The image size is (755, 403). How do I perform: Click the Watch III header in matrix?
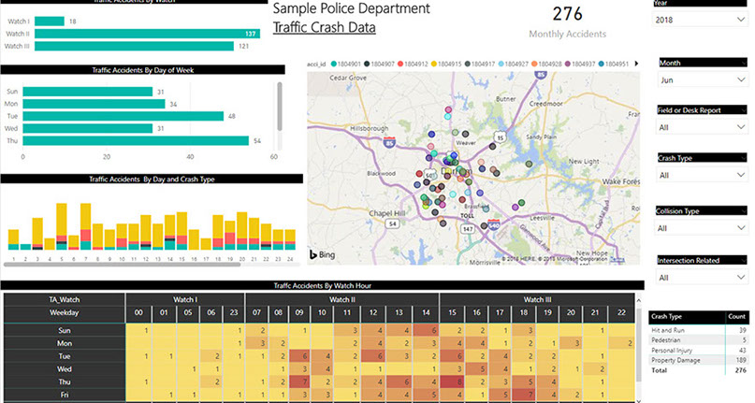537,300
